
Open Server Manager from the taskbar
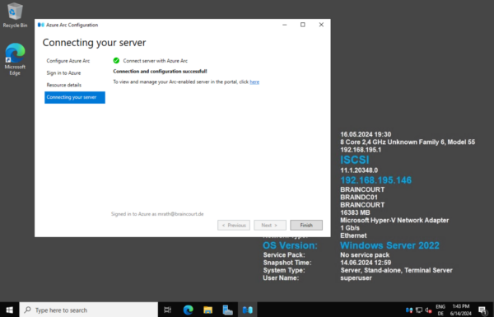(227, 310)
